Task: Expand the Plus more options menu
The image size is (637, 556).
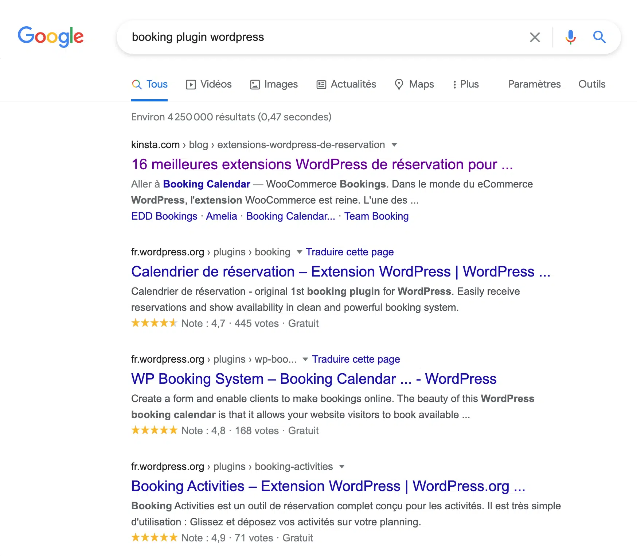Action: 465,84
